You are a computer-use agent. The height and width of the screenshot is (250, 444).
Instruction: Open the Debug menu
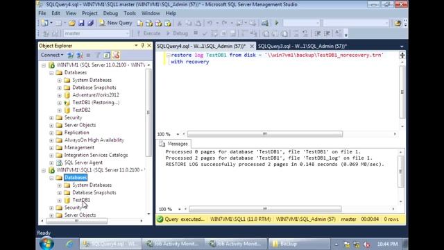110,13
